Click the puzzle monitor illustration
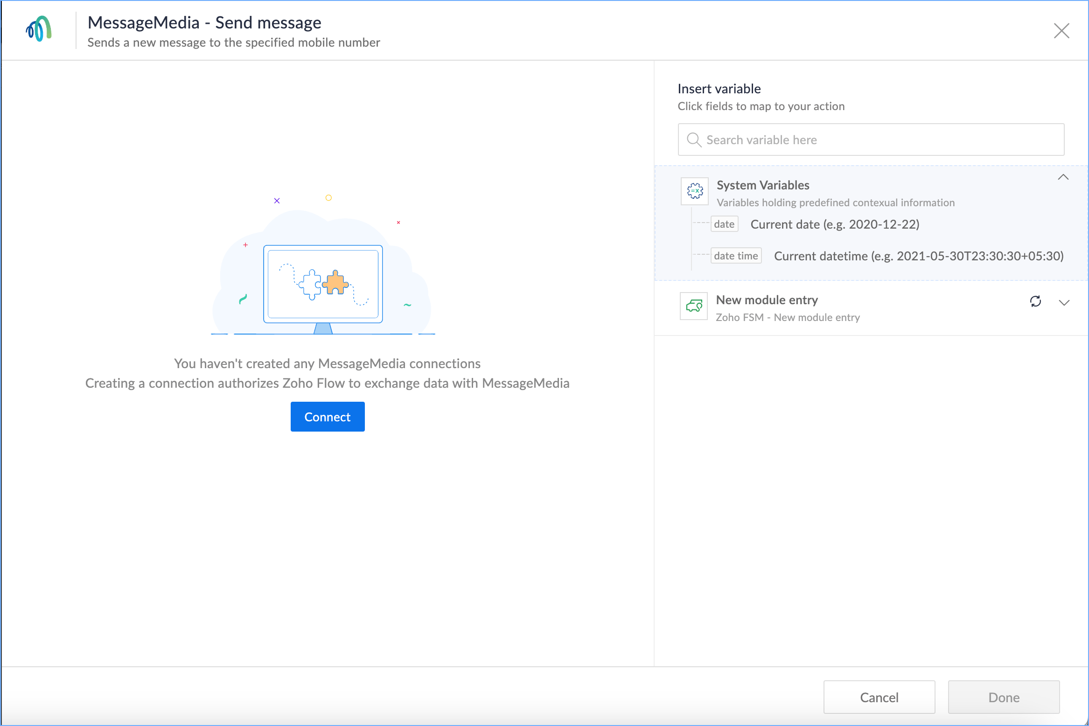Image resolution: width=1089 pixels, height=726 pixels. (x=323, y=285)
